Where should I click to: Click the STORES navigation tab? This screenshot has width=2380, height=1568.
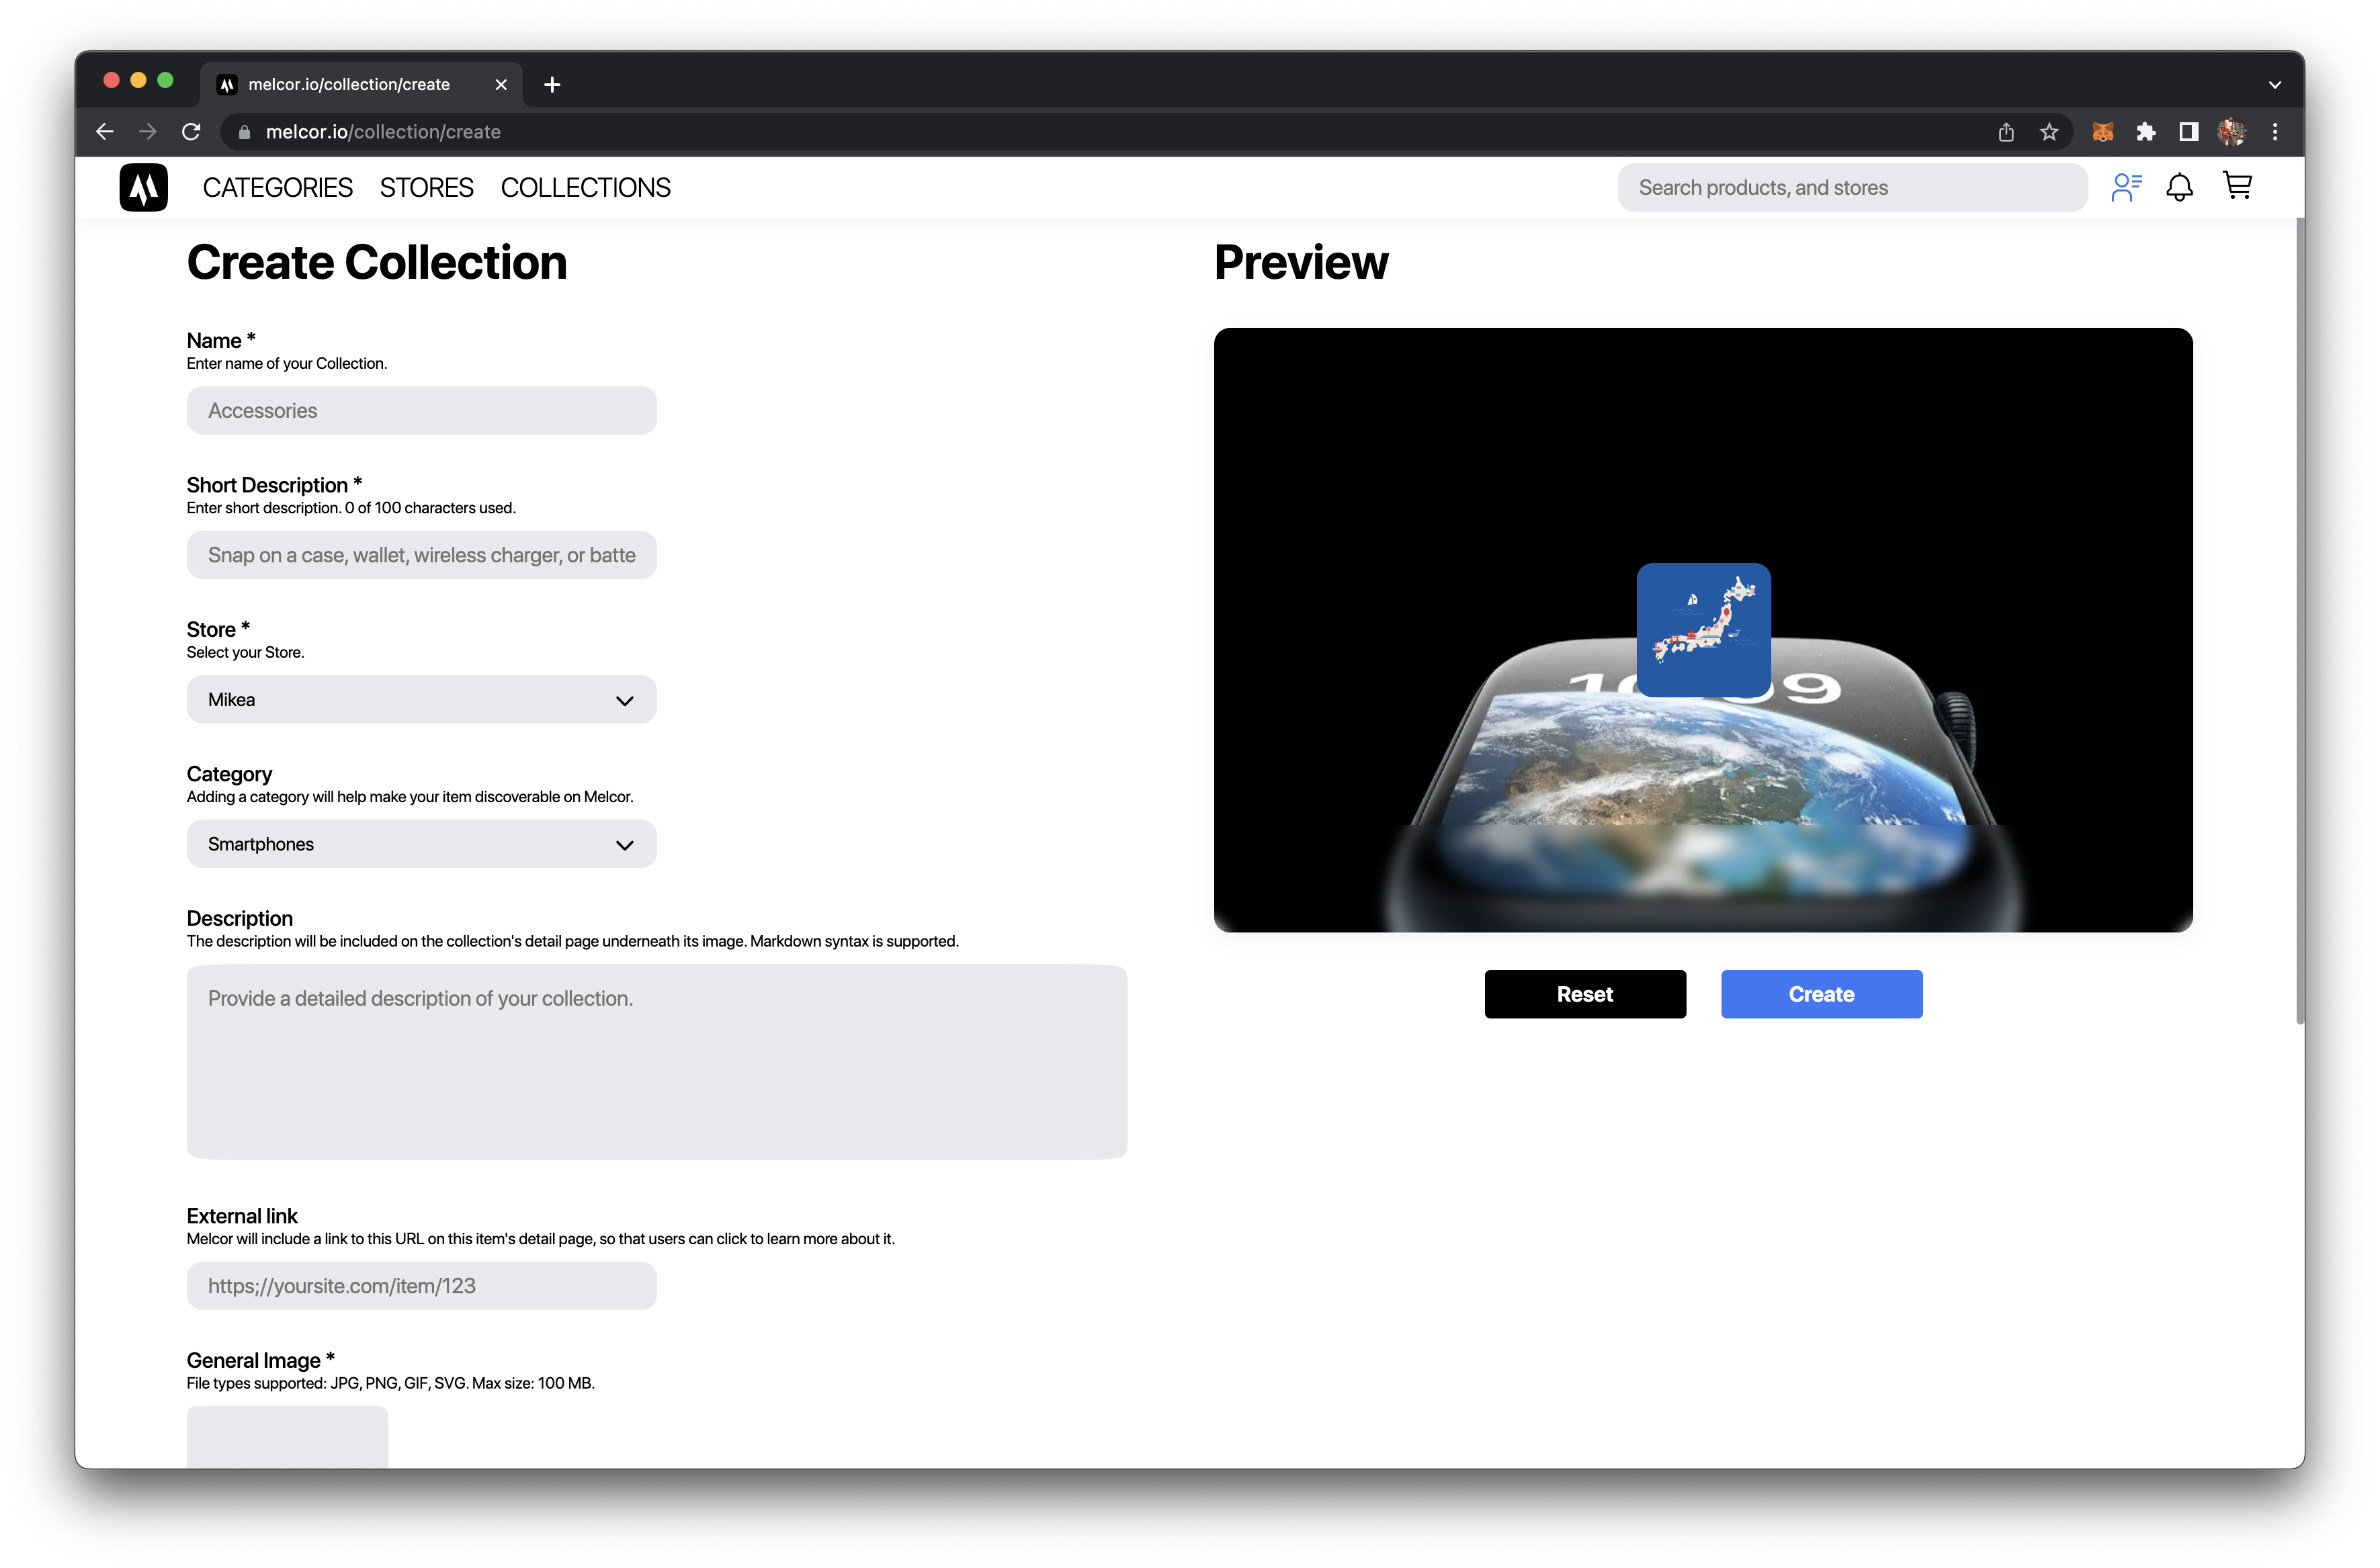427,187
